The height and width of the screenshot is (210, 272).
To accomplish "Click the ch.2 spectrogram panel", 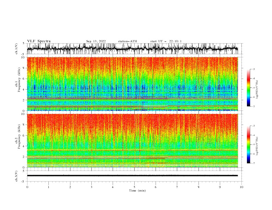I will 132,141.
